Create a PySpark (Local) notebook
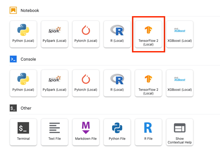This screenshot has width=220, height=162. point(55,34)
